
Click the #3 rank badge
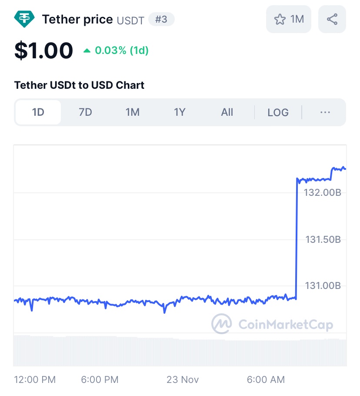[161, 20]
